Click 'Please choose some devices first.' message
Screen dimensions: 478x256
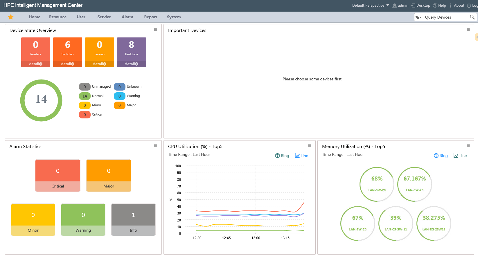click(312, 79)
